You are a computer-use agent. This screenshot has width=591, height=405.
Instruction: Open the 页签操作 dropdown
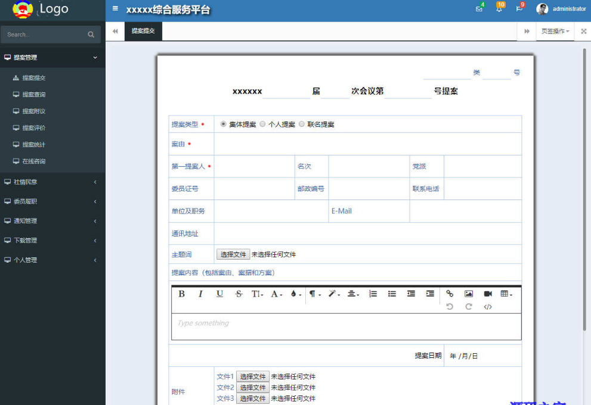coord(555,31)
